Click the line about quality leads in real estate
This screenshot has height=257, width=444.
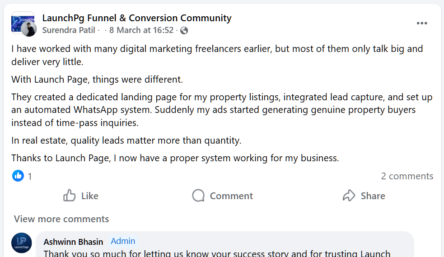pos(126,140)
